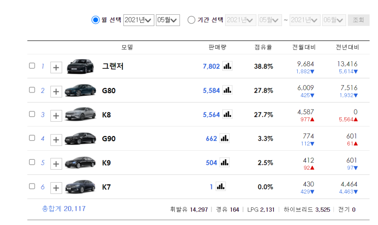378x225 pixels.
Task: Open the period start year 2021년 dropdown
Action: (241, 20)
